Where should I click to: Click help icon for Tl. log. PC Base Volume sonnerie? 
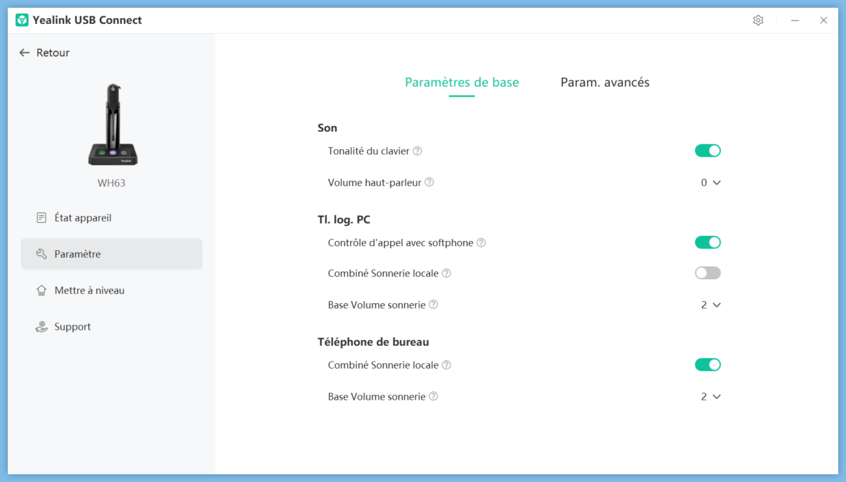click(433, 304)
